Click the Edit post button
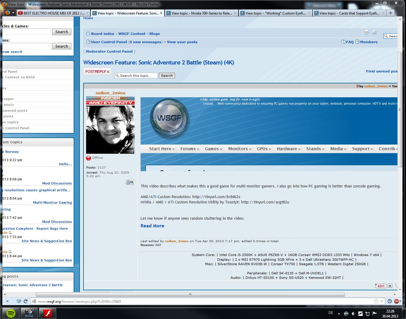406x319 pixels. click(381, 286)
